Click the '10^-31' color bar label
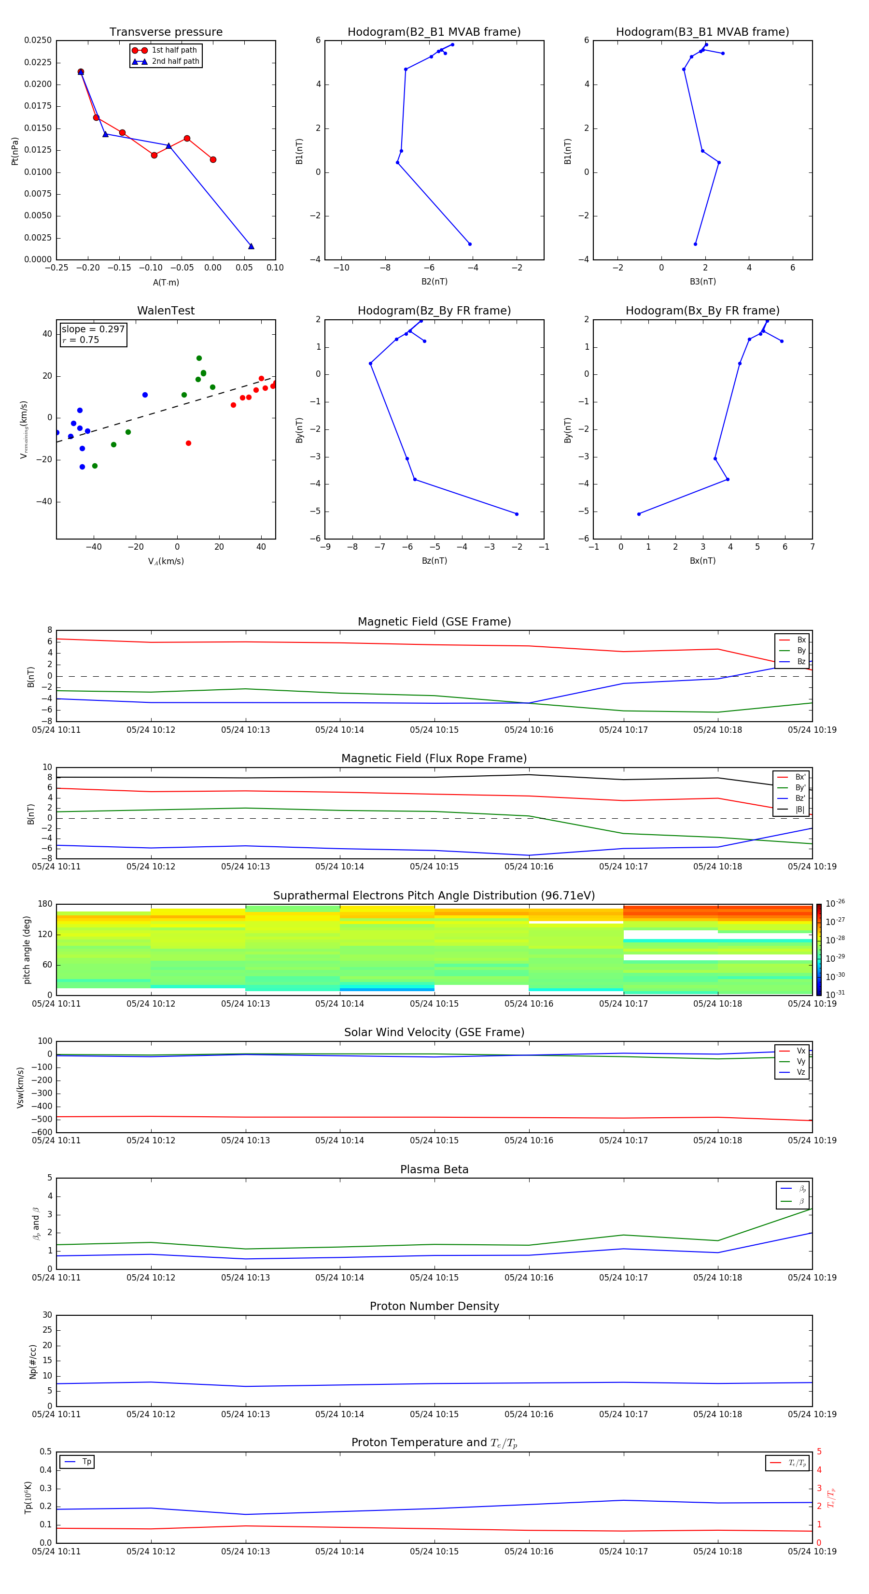869x1594 pixels. [x=835, y=995]
